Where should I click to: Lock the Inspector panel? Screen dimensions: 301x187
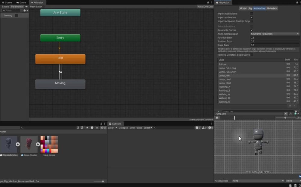297,2
